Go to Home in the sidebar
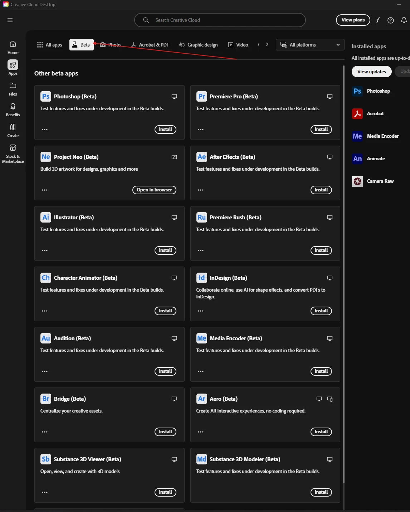410x512 pixels. (13, 47)
